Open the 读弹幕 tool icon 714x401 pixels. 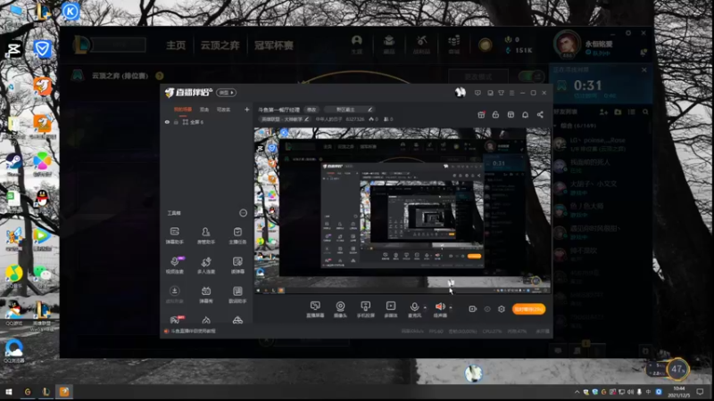(237, 265)
